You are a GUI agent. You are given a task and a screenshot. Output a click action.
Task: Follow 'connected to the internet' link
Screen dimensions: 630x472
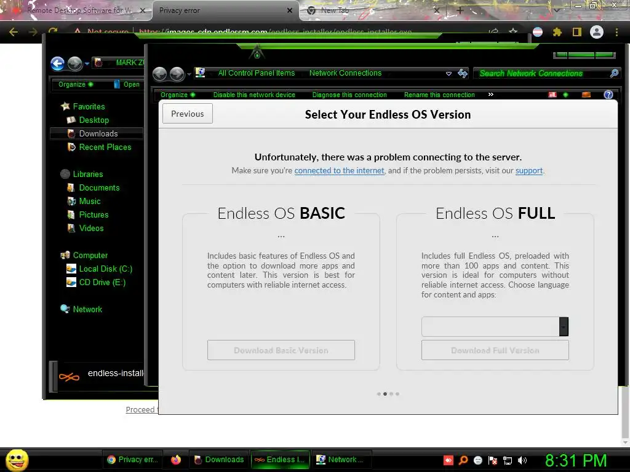click(339, 171)
